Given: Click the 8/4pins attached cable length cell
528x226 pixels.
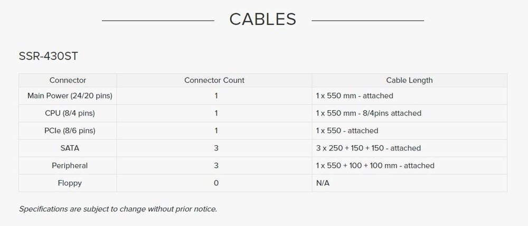Looking at the screenshot, I should 369,113.
